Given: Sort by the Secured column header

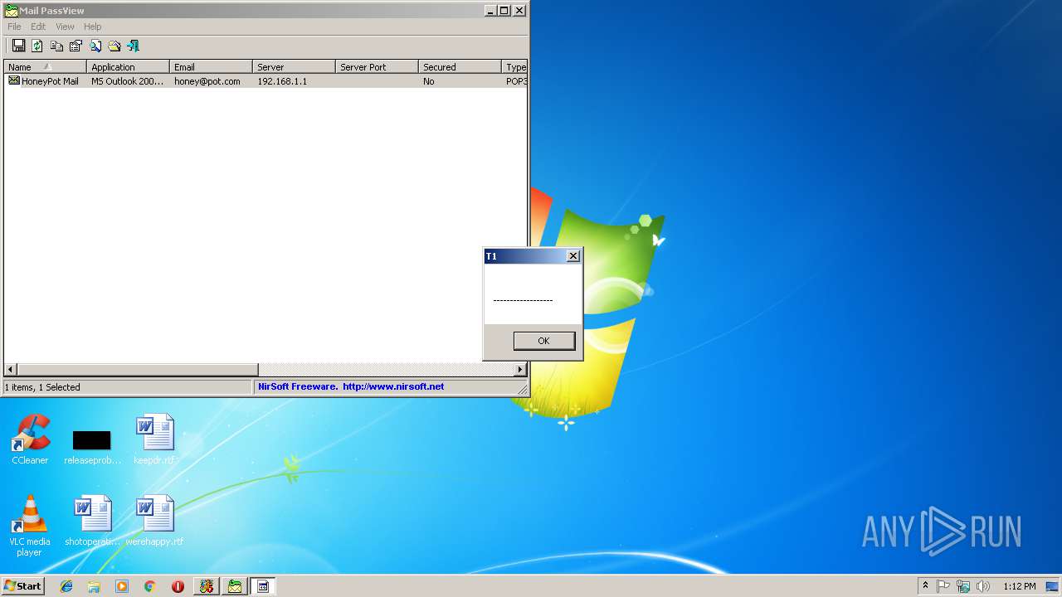Looking at the screenshot, I should point(460,67).
